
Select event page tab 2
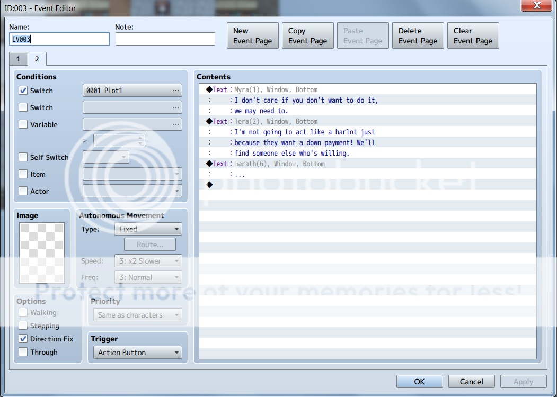click(37, 59)
